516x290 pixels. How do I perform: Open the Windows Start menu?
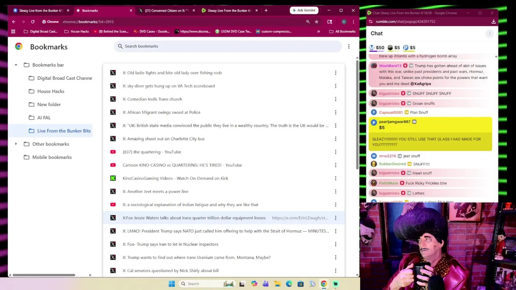coord(172,284)
